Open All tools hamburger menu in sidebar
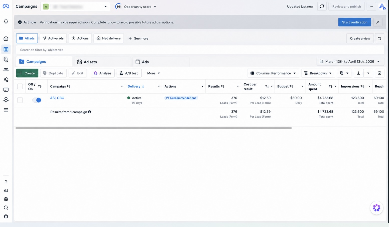Viewport: 389px width, 227px height. coord(6,110)
